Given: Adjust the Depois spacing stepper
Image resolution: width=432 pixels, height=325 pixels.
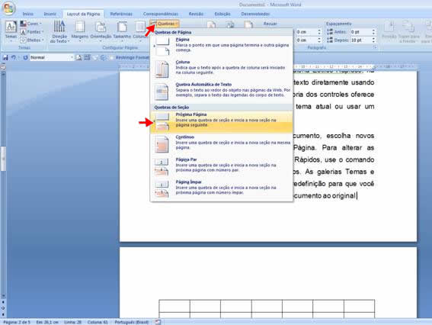Looking at the screenshot, I should (373, 40).
